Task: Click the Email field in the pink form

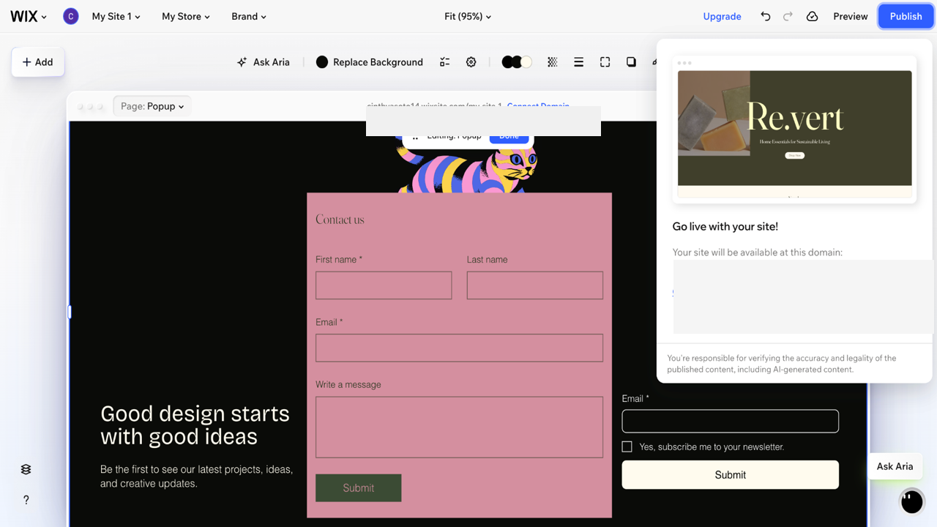Action: tap(459, 348)
